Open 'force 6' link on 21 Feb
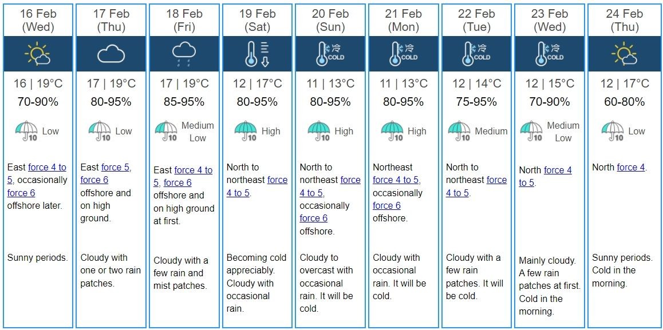 (386, 206)
